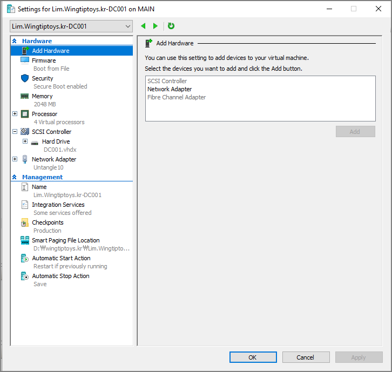Viewport: 392px width, 372px height.
Task: Click the Smart Paging File Location icon
Action: pos(25,240)
